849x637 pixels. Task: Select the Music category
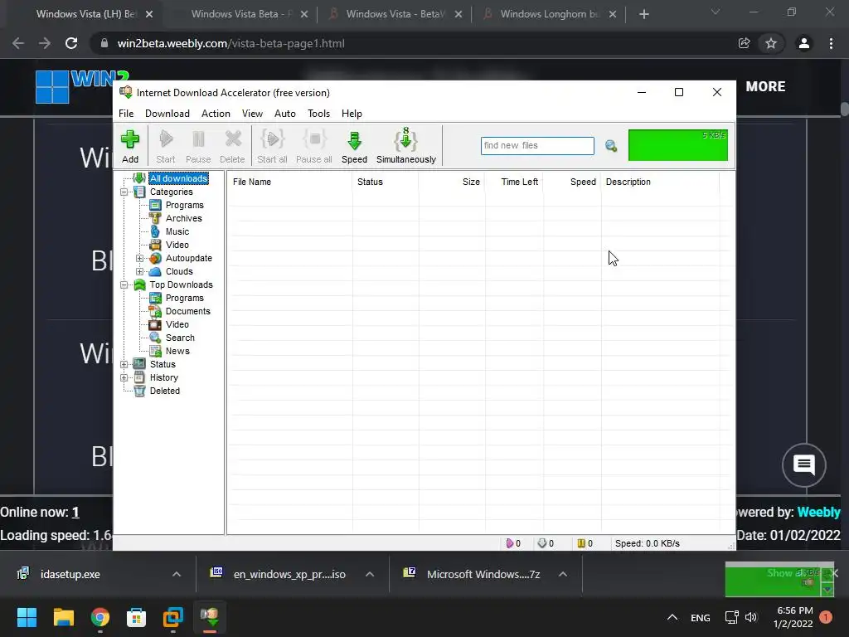click(177, 232)
